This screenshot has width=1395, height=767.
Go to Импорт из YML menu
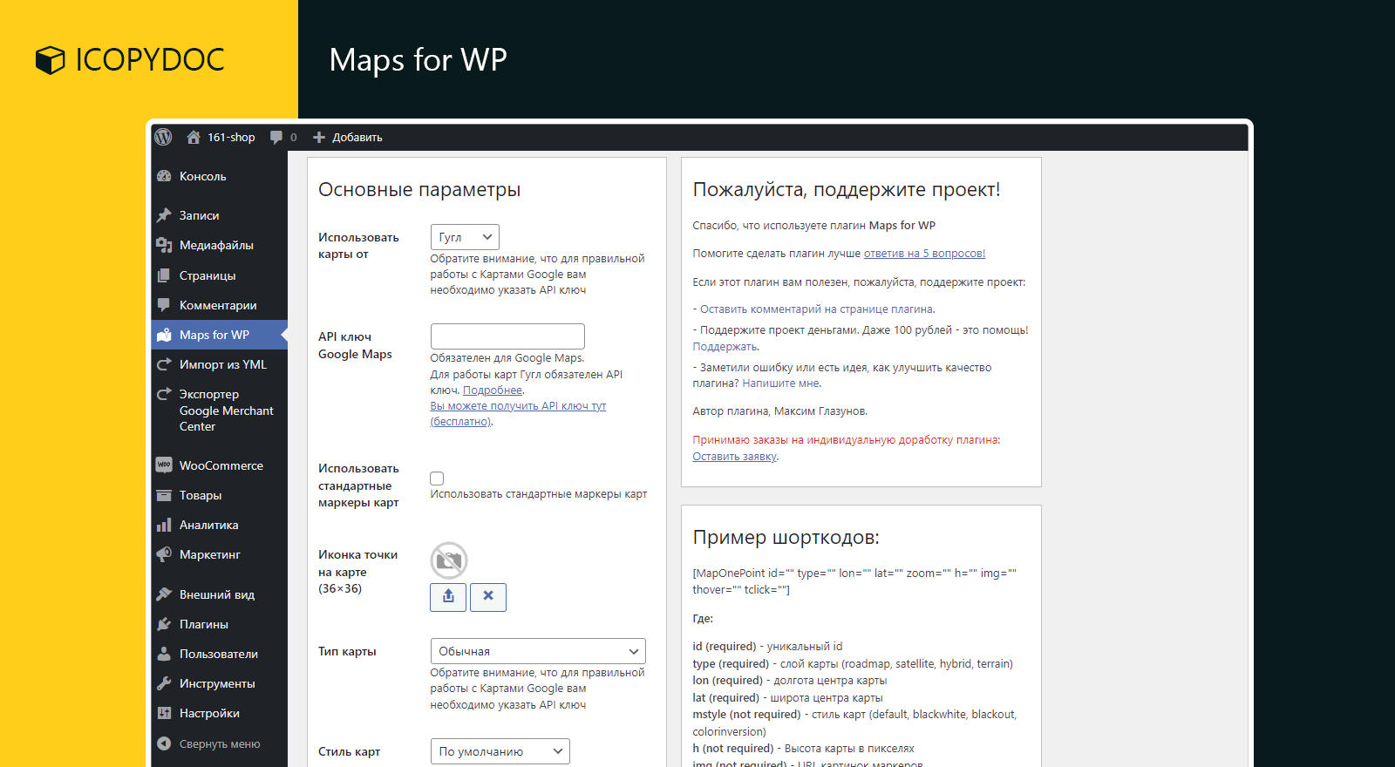222,364
